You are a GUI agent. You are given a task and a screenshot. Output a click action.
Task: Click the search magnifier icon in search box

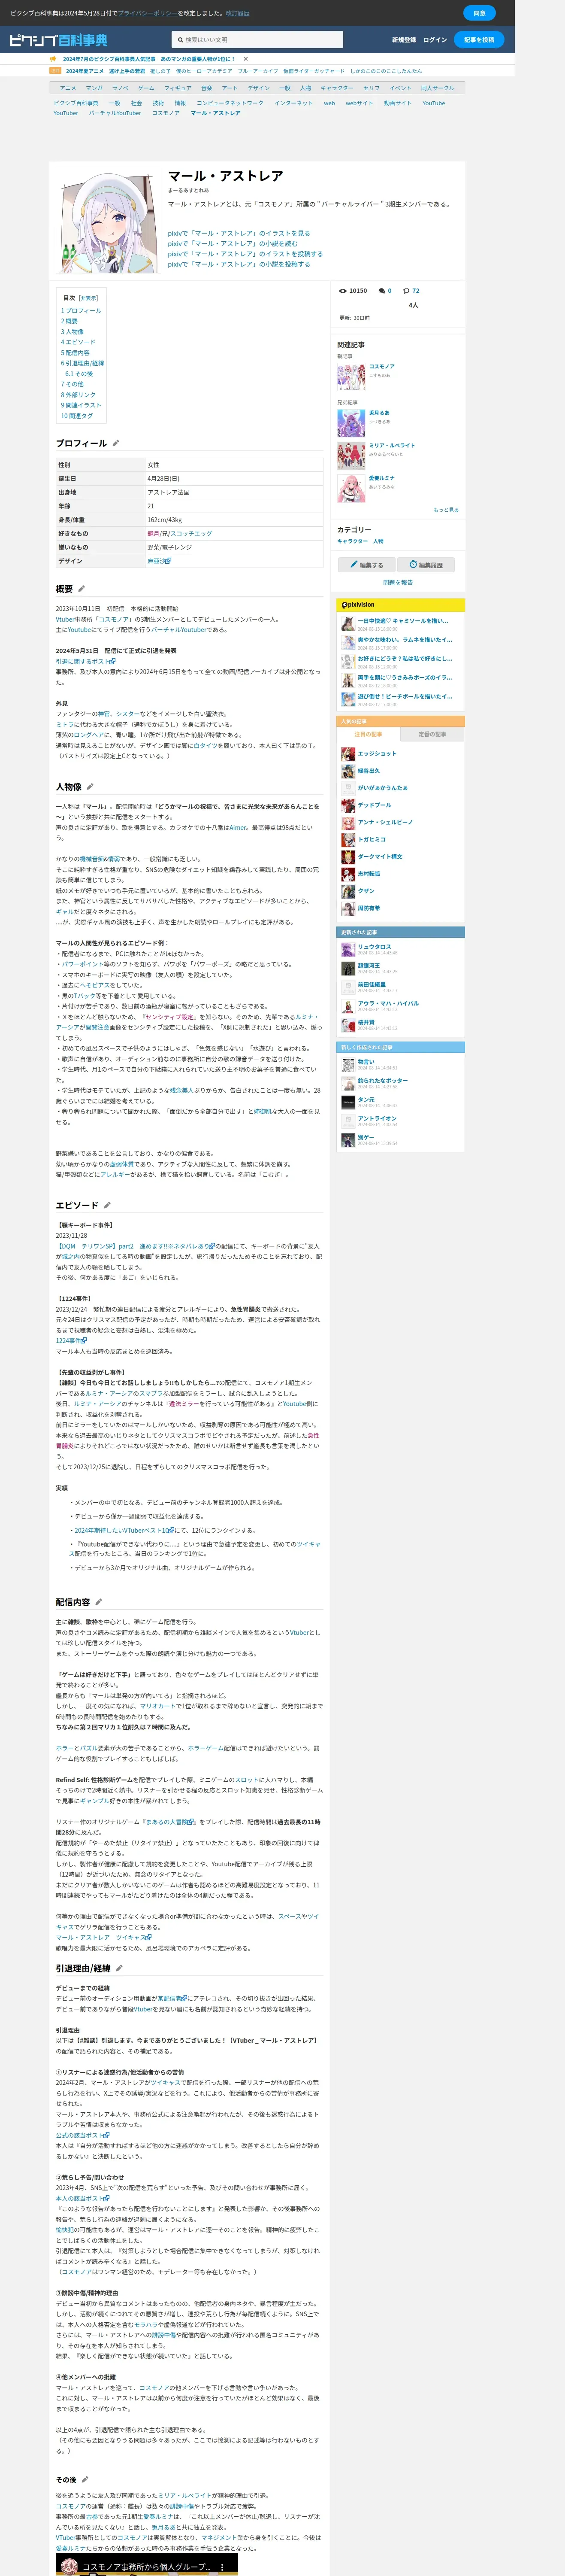[180, 40]
